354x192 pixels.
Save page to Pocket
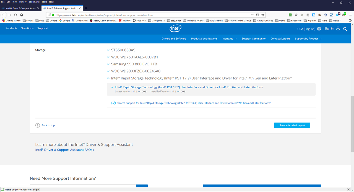pyautogui.click(x=257, y=15)
